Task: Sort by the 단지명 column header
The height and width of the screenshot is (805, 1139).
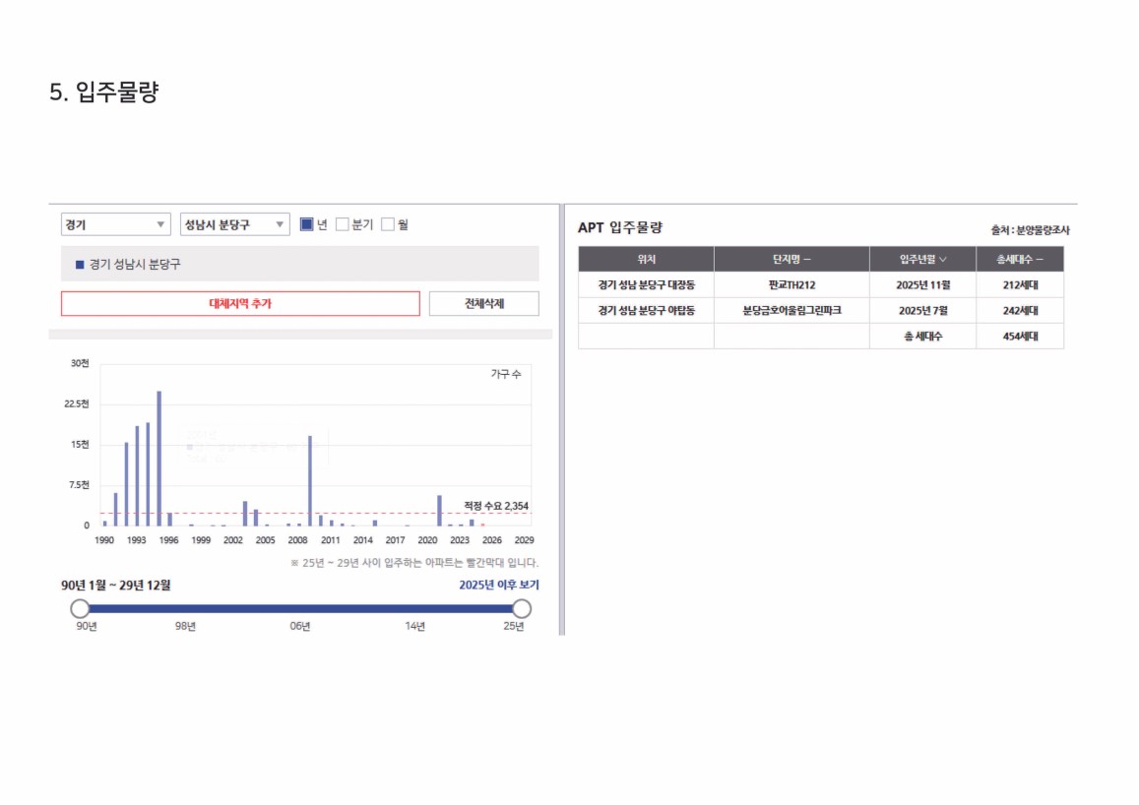Action: coord(791,259)
